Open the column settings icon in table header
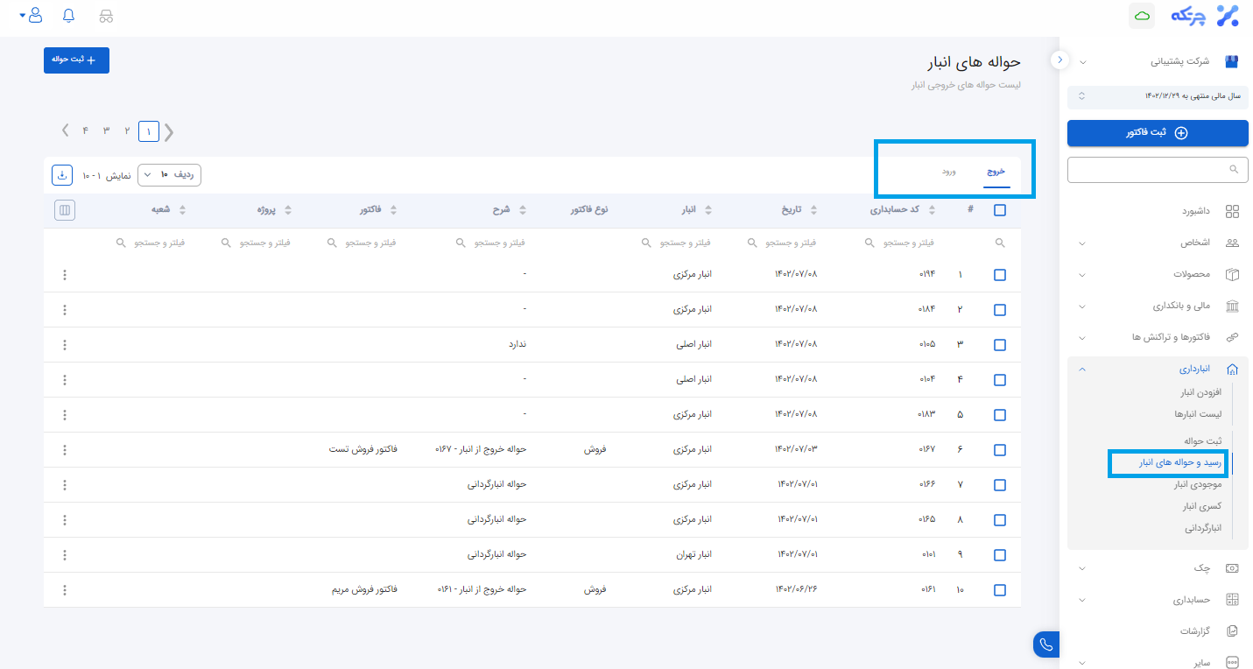Screen dimensions: 1253x669 [65, 210]
